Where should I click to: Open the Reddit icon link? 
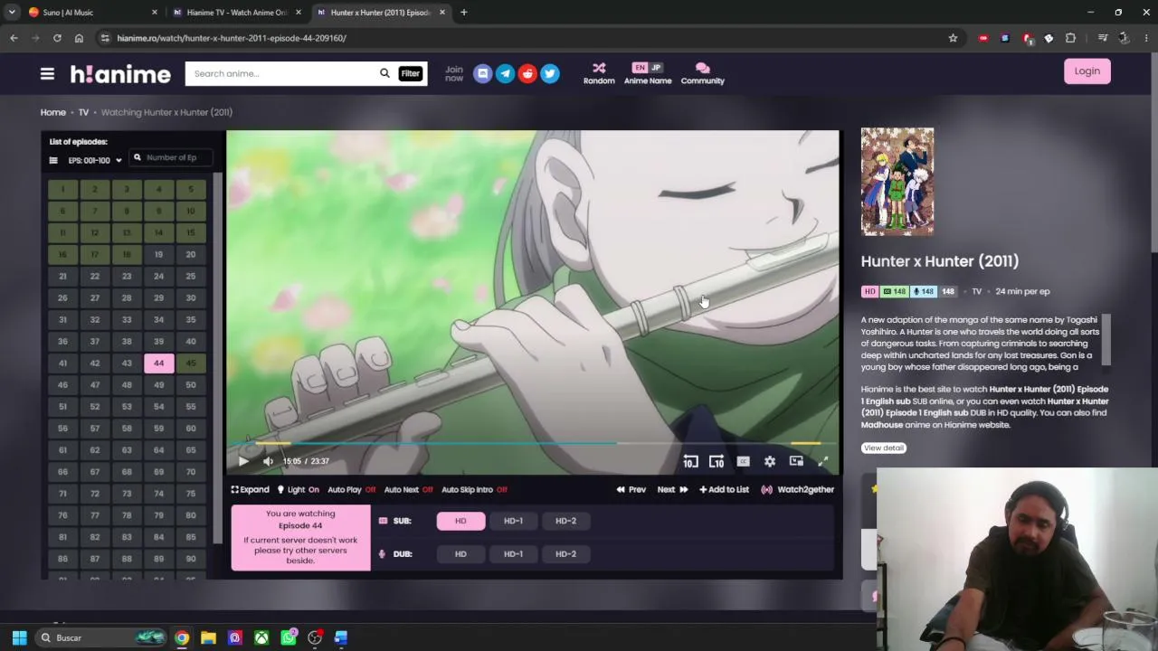527,73
